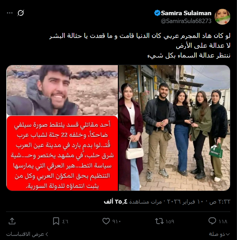Like the post with heart icon
This screenshot has width=237, height=240.
click(106, 221)
